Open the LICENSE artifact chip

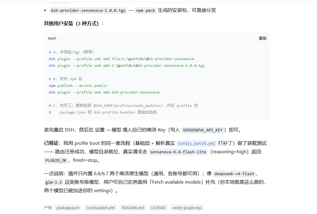pos(158,208)
